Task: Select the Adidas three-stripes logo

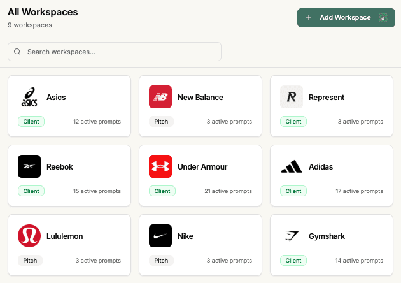Action: 292,166
